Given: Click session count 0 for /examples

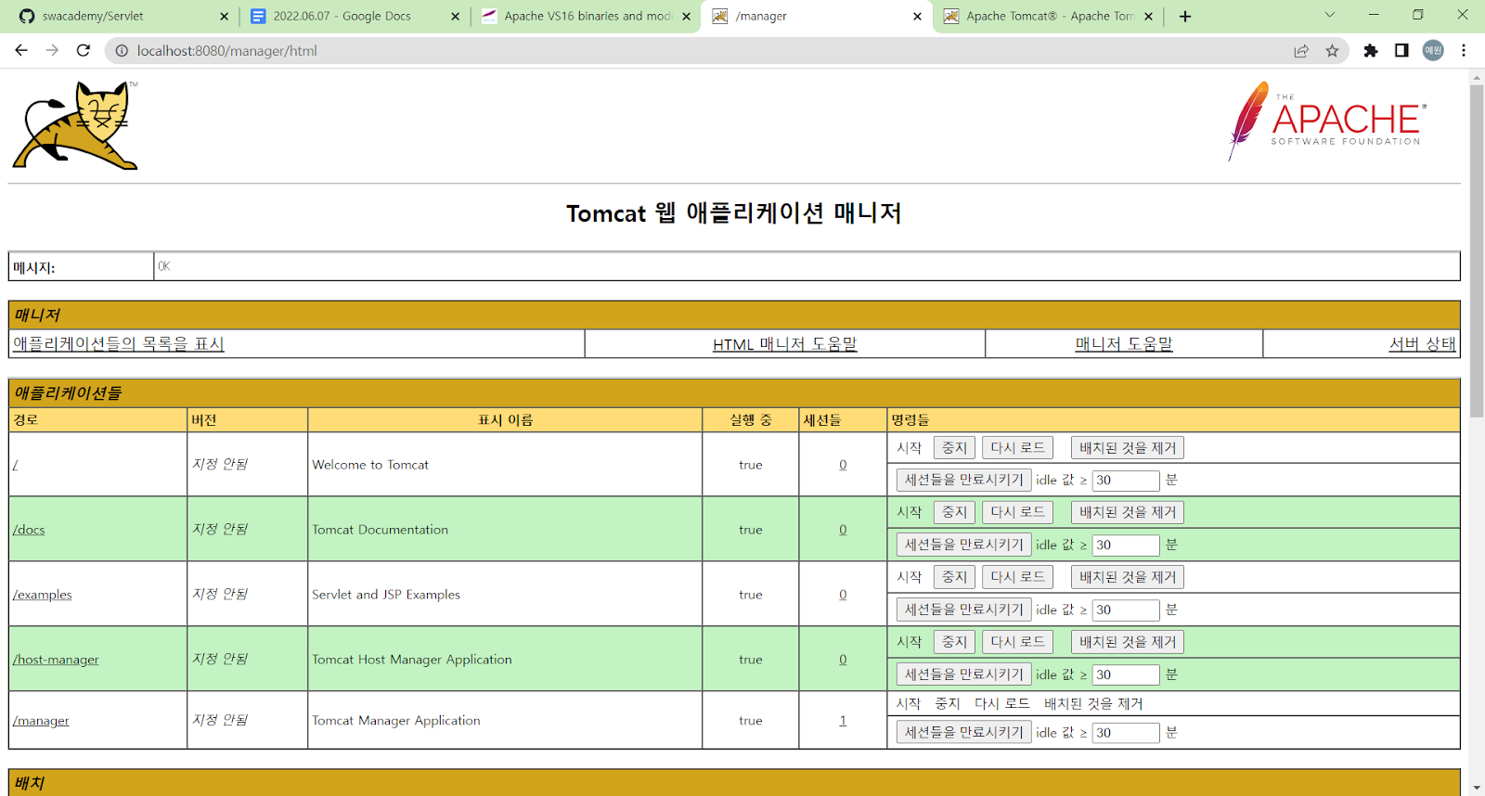Looking at the screenshot, I should coord(843,595).
